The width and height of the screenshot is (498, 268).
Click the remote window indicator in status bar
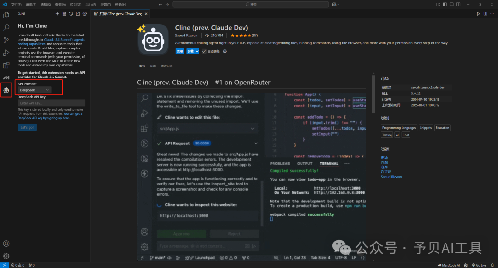(5, 265)
